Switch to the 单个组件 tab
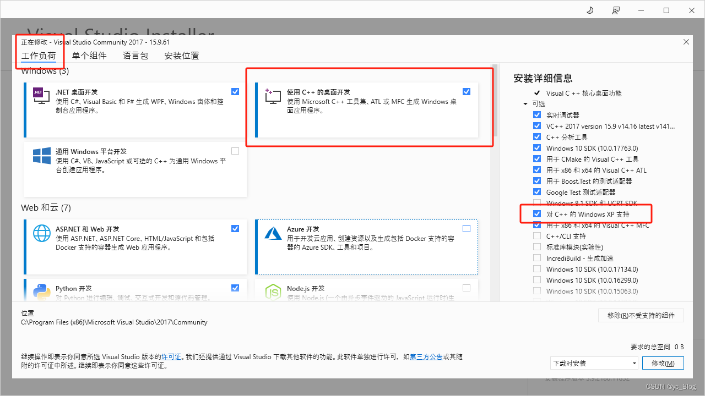Viewport: 705px width, 396px height. [x=90, y=55]
